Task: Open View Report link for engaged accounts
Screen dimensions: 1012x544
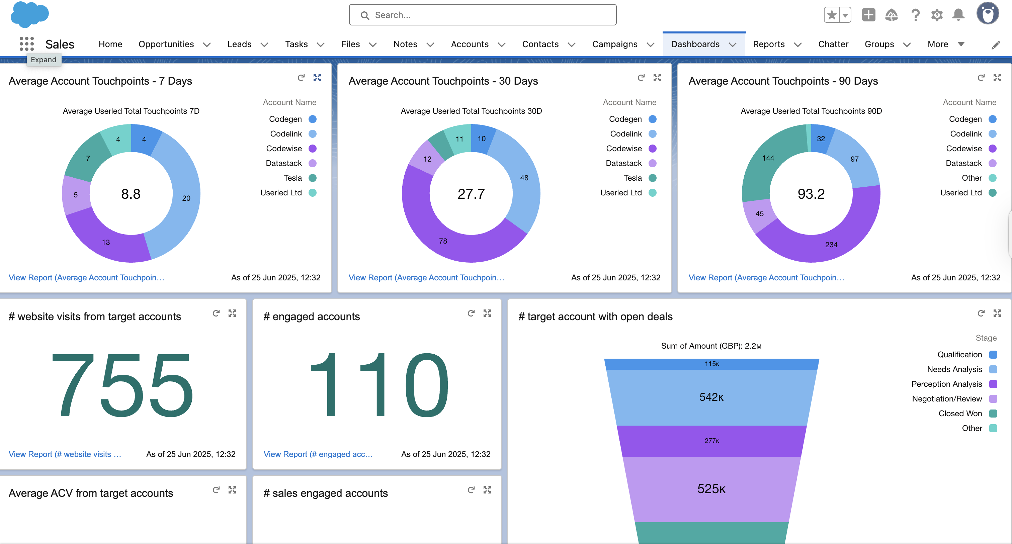Action: tap(318, 454)
